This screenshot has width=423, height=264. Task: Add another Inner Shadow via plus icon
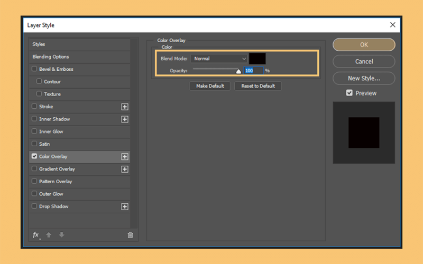coord(125,119)
